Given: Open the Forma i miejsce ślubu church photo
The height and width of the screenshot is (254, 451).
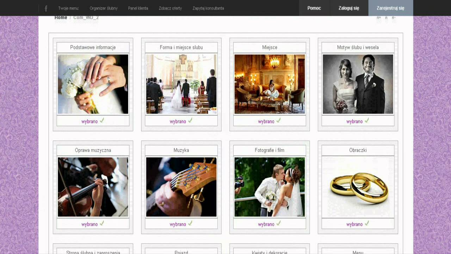Looking at the screenshot, I should [x=181, y=84].
